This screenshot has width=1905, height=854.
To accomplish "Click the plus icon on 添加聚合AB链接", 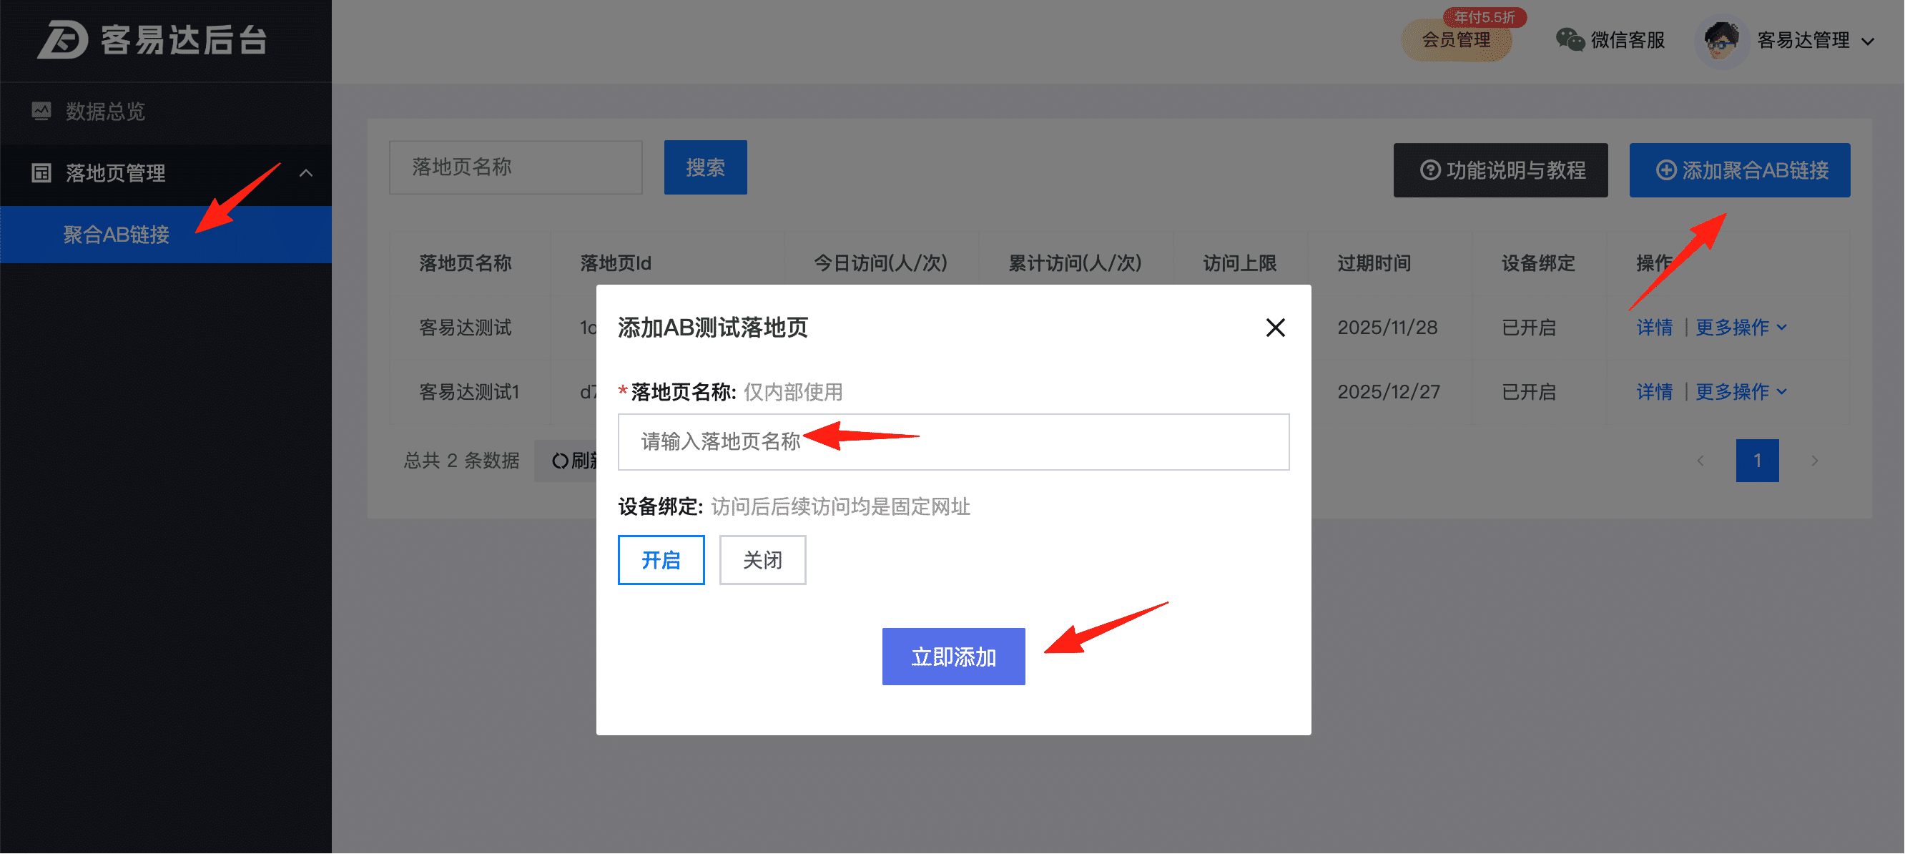I will point(1665,170).
